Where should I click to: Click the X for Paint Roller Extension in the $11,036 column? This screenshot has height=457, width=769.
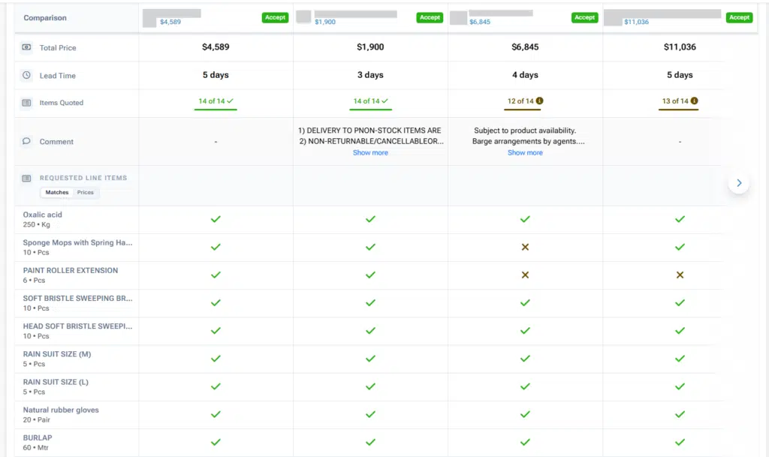(x=680, y=275)
